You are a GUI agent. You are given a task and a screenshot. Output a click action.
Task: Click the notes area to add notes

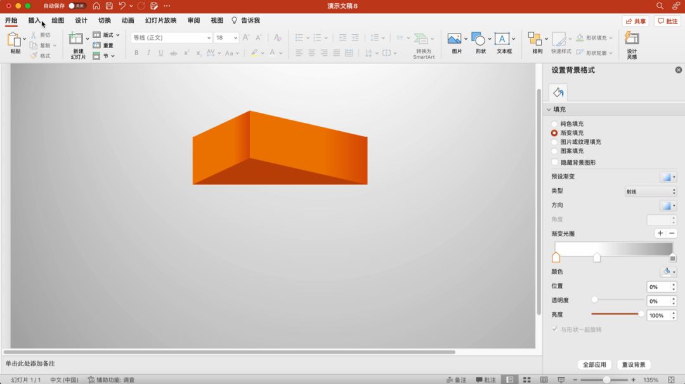click(271, 363)
